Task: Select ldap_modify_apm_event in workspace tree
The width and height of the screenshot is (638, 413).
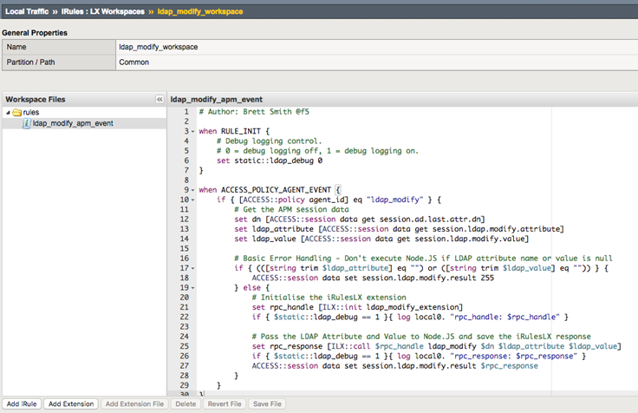Action: pos(73,123)
